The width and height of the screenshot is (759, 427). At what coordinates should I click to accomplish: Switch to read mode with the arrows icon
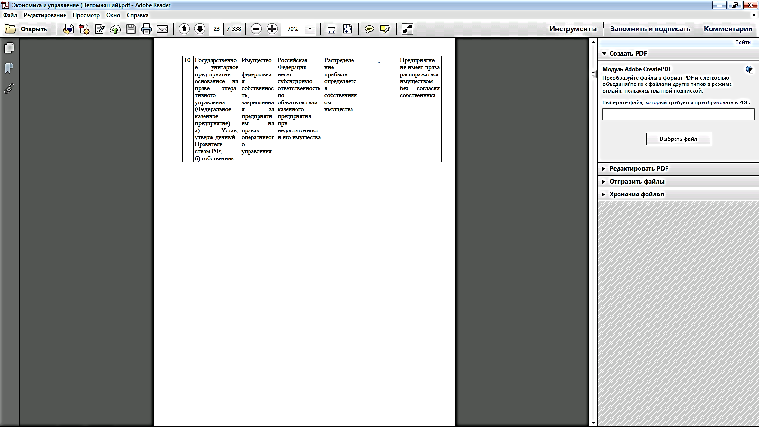click(407, 29)
